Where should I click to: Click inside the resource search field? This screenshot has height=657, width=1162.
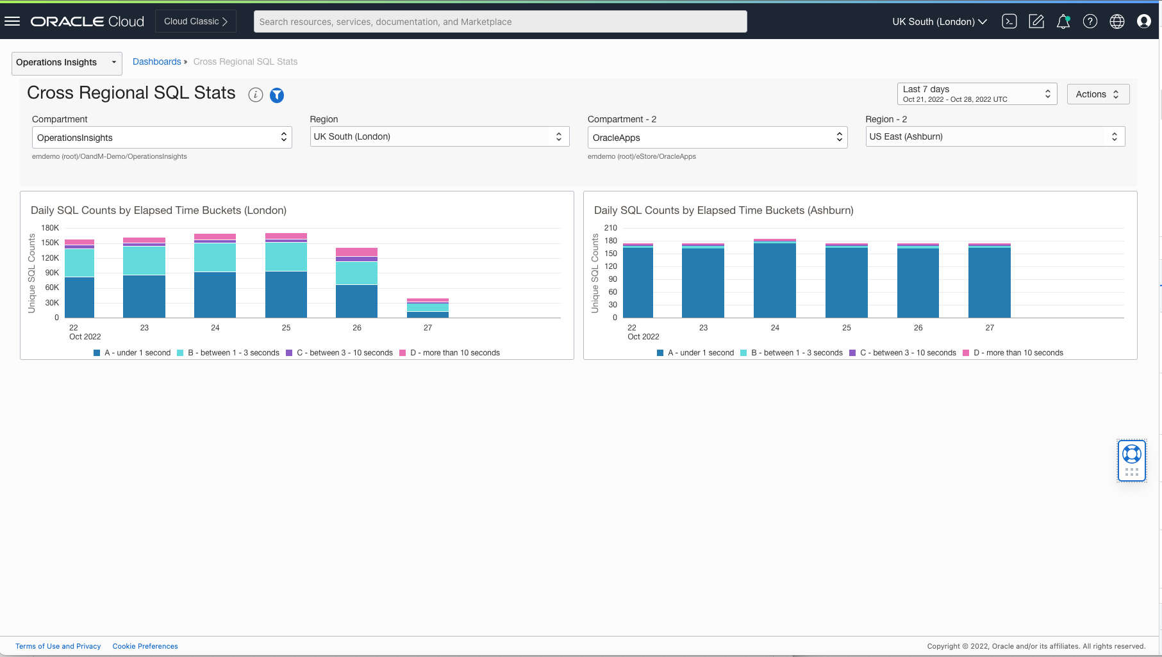(x=500, y=21)
